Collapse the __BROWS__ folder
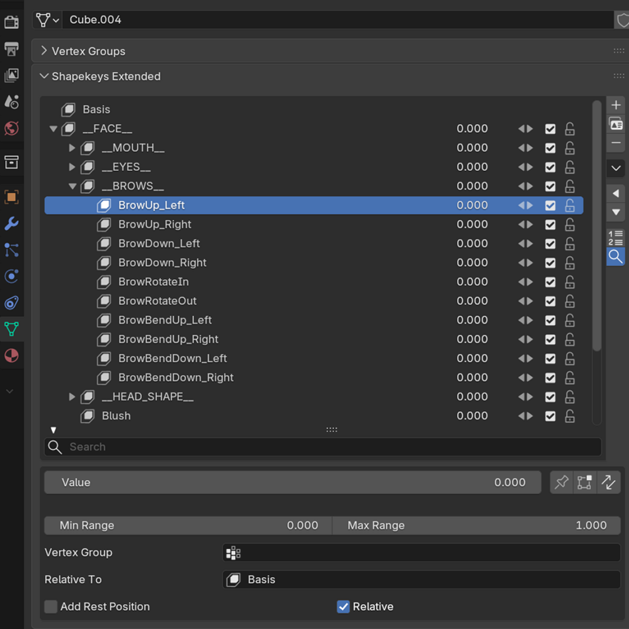The height and width of the screenshot is (629, 629). tap(72, 186)
